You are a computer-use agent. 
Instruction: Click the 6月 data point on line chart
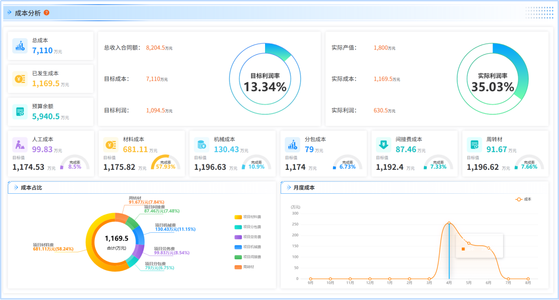(488, 248)
